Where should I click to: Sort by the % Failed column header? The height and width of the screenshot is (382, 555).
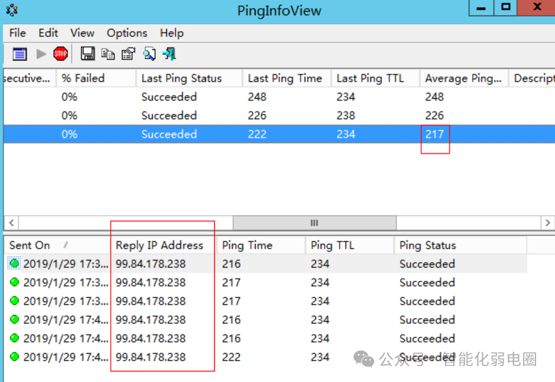(x=96, y=78)
